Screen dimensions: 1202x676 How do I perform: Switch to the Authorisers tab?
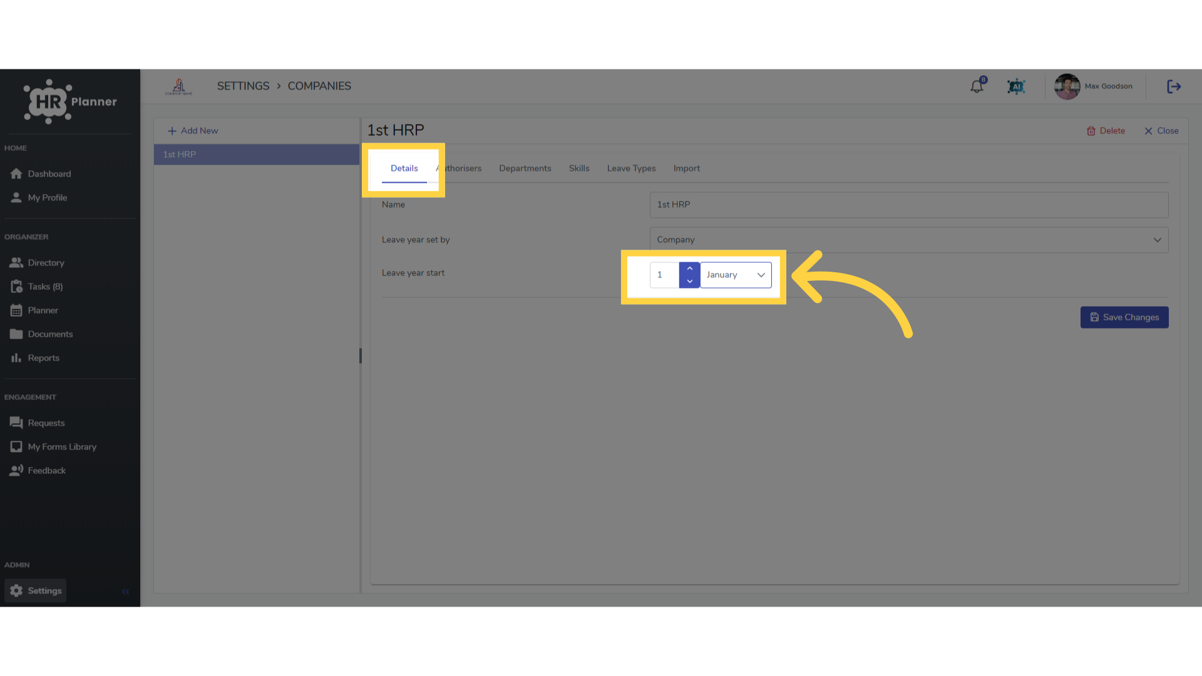(x=459, y=168)
